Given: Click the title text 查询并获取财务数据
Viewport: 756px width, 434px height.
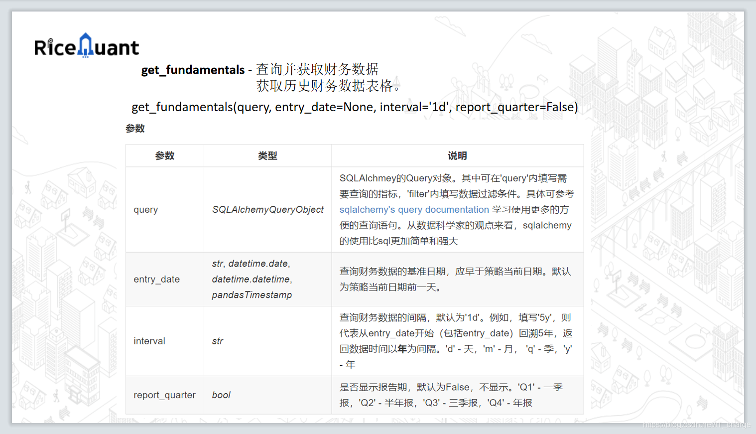Looking at the screenshot, I should [317, 69].
